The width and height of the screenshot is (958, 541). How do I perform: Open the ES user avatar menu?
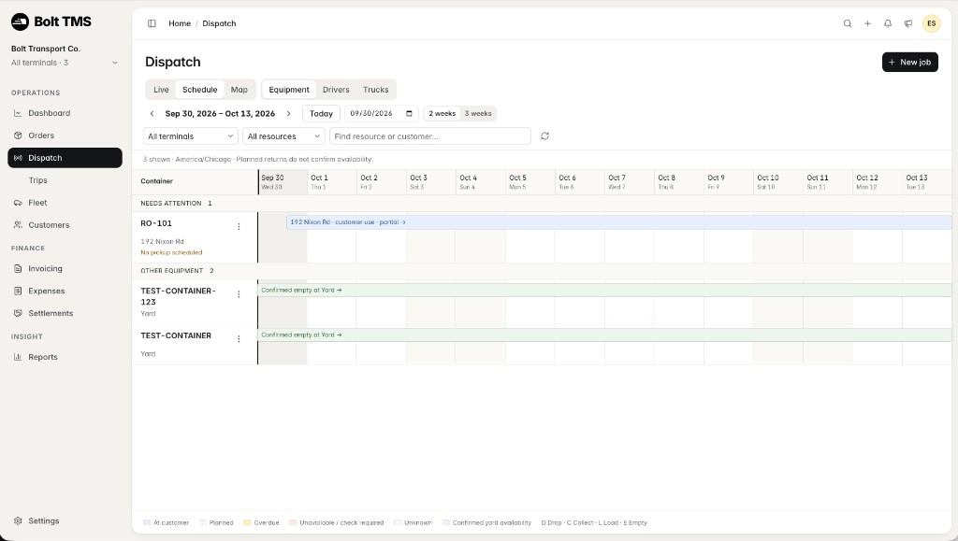931,23
